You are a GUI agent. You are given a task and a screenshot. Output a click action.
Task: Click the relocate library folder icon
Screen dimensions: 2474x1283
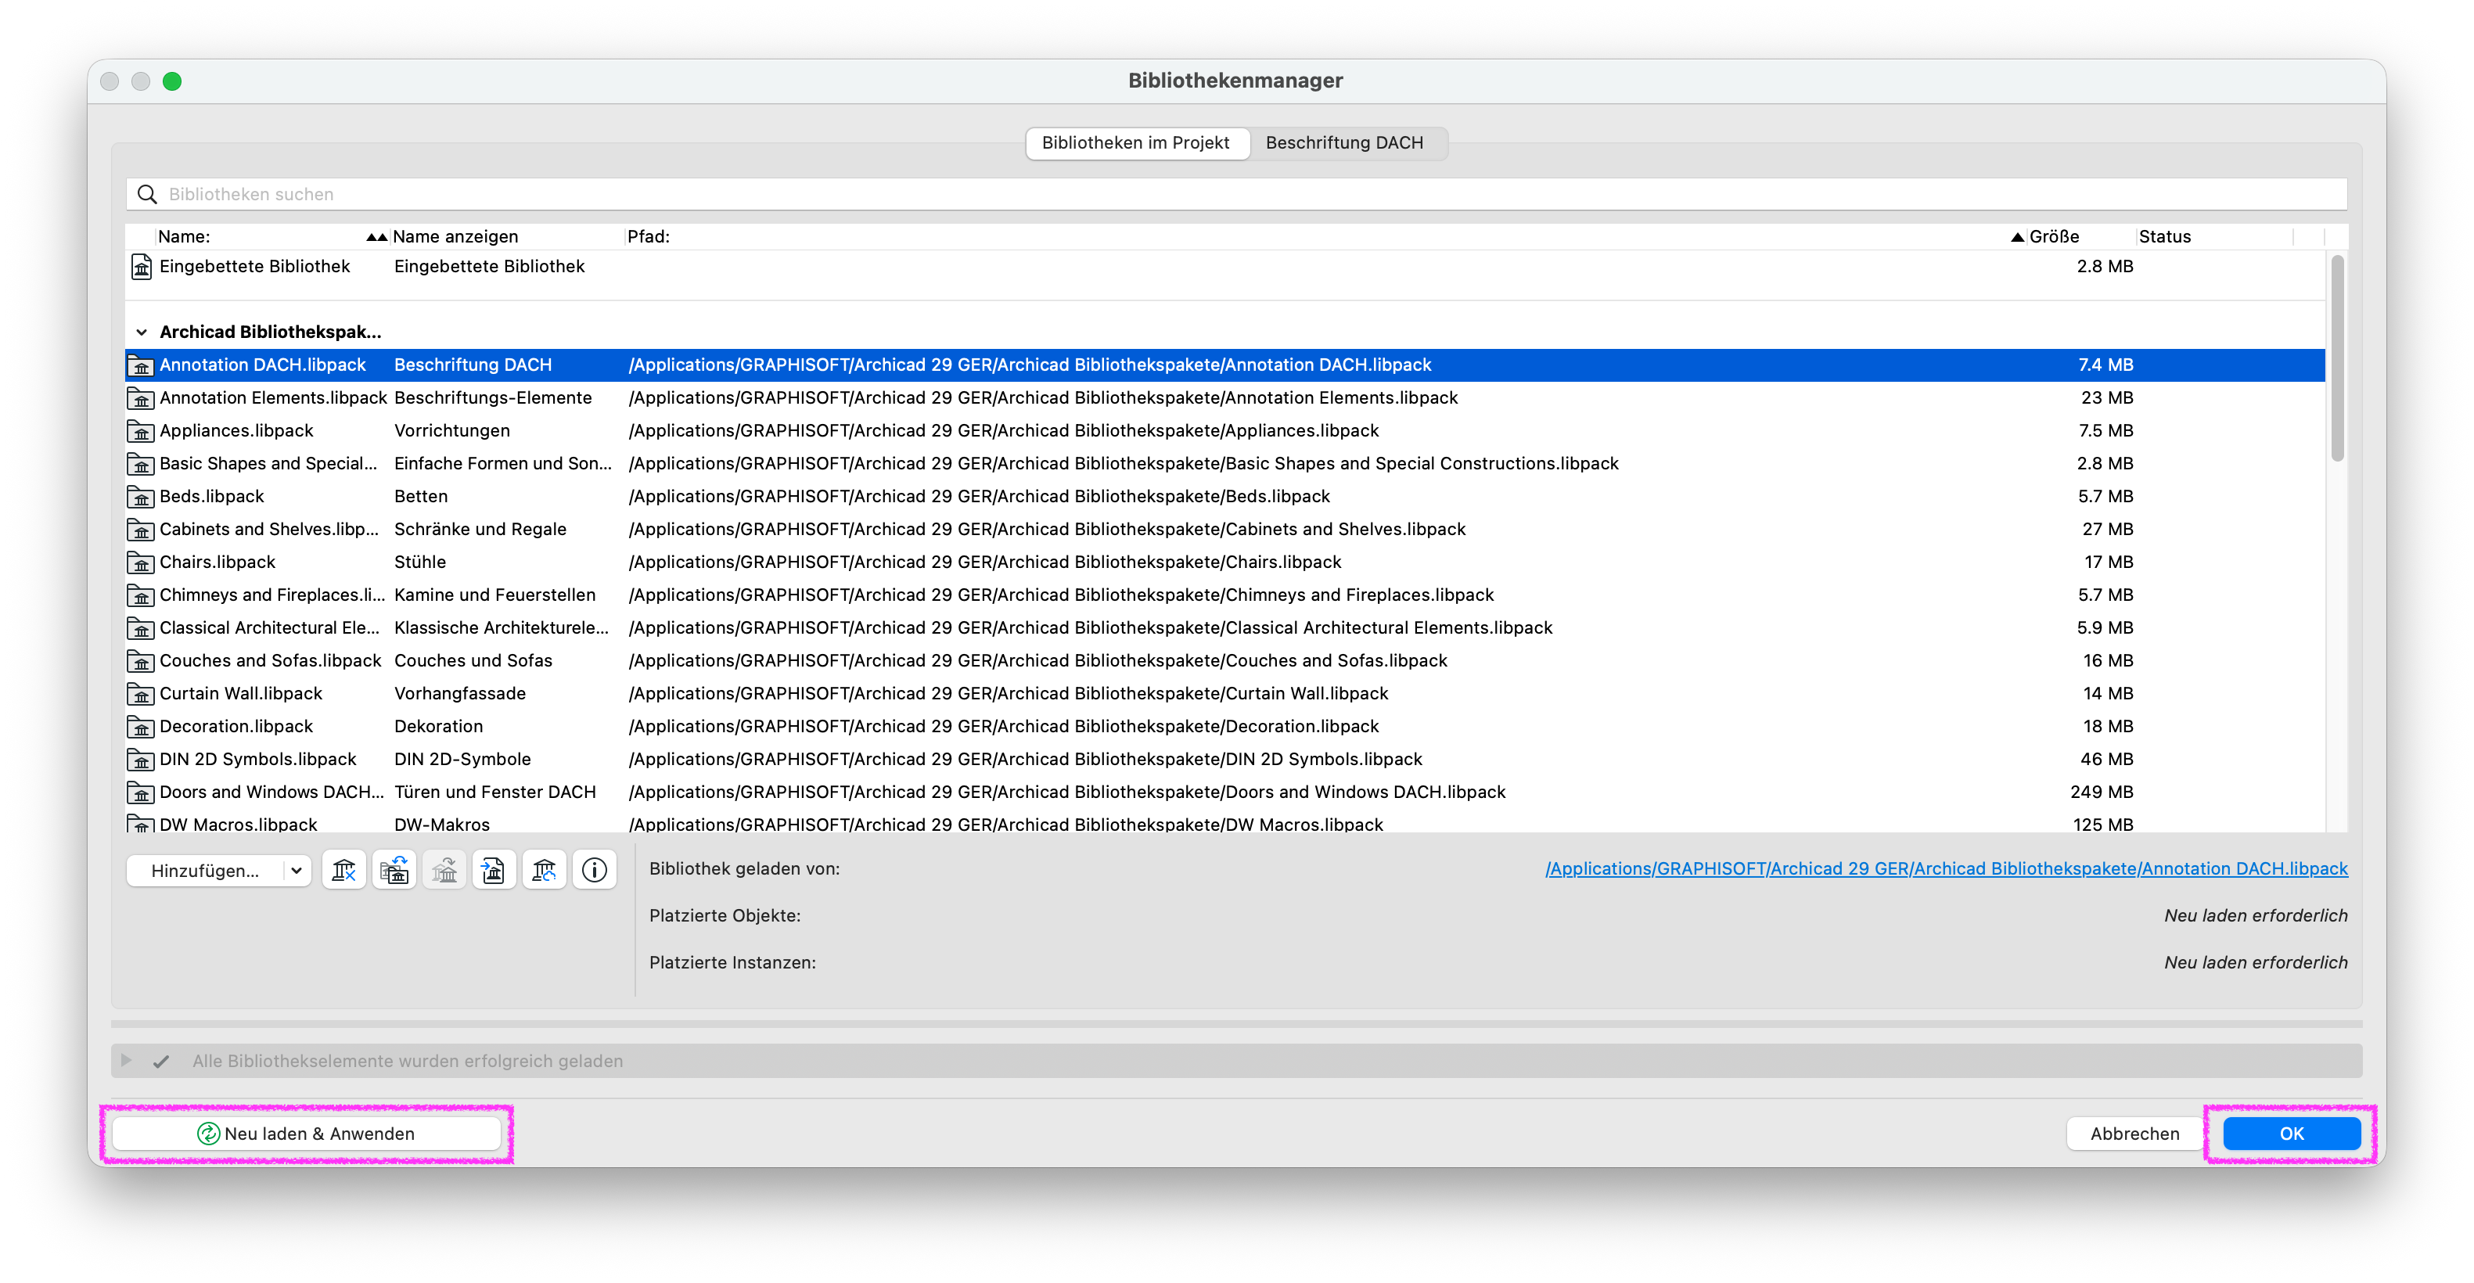point(394,870)
